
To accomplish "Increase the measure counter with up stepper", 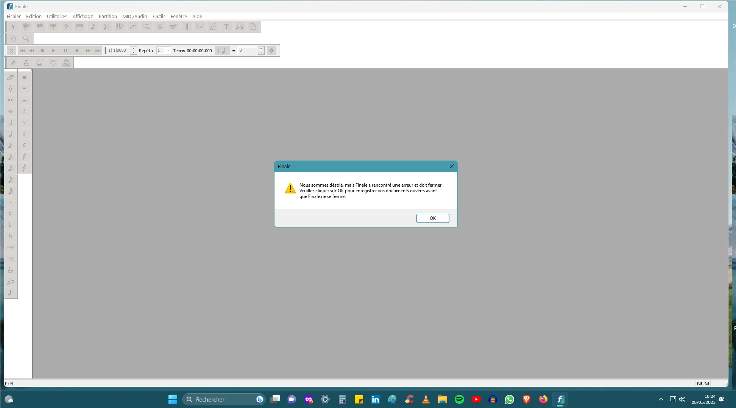I will 133,49.
